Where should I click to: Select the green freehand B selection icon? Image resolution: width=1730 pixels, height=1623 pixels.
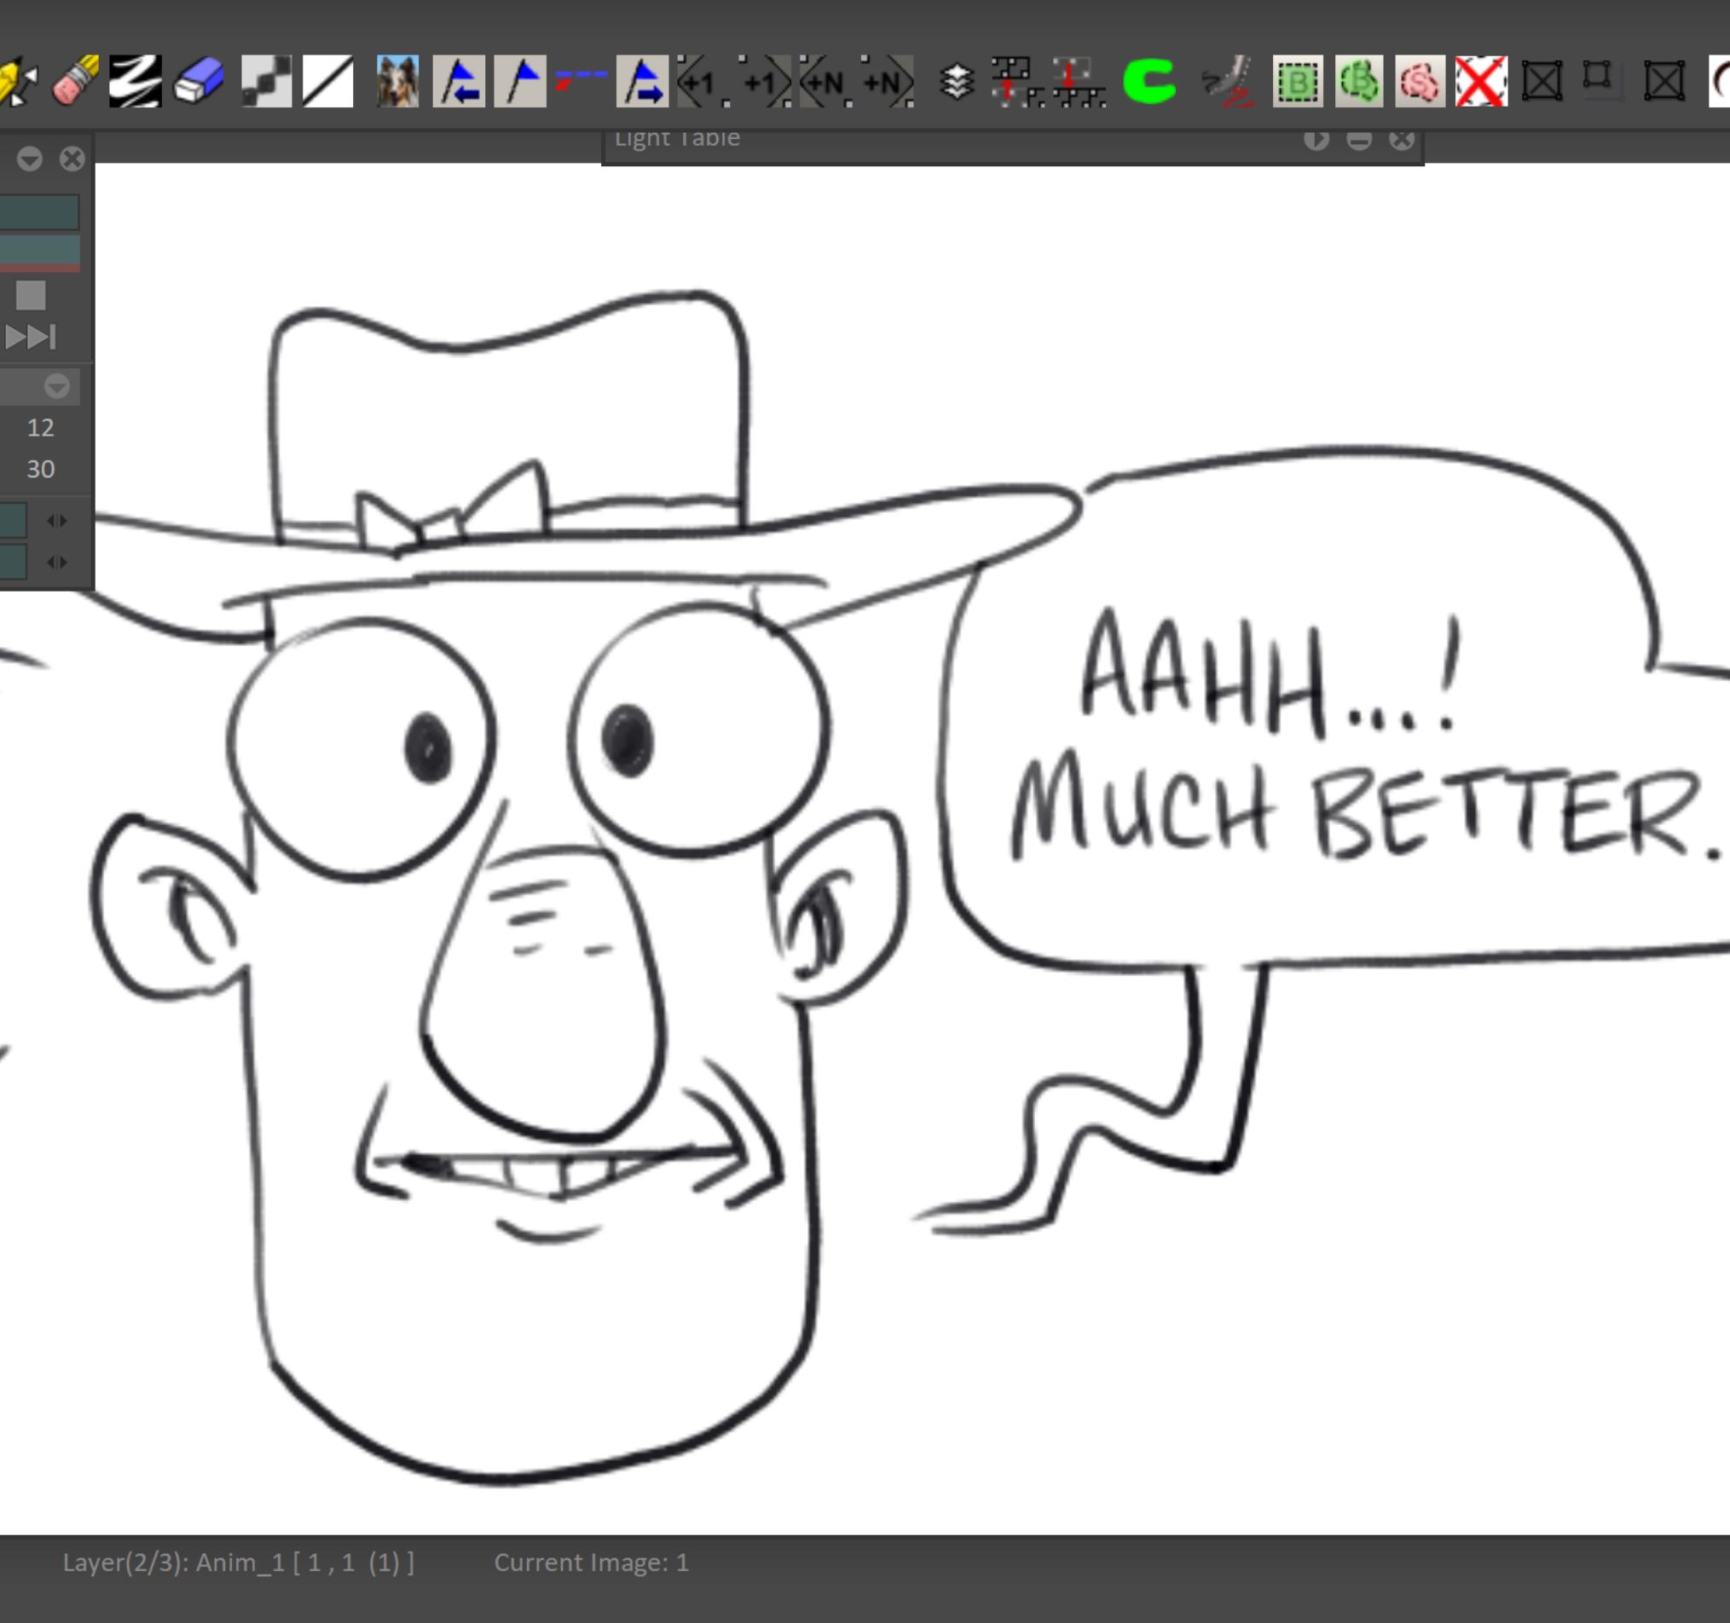coord(1359,82)
